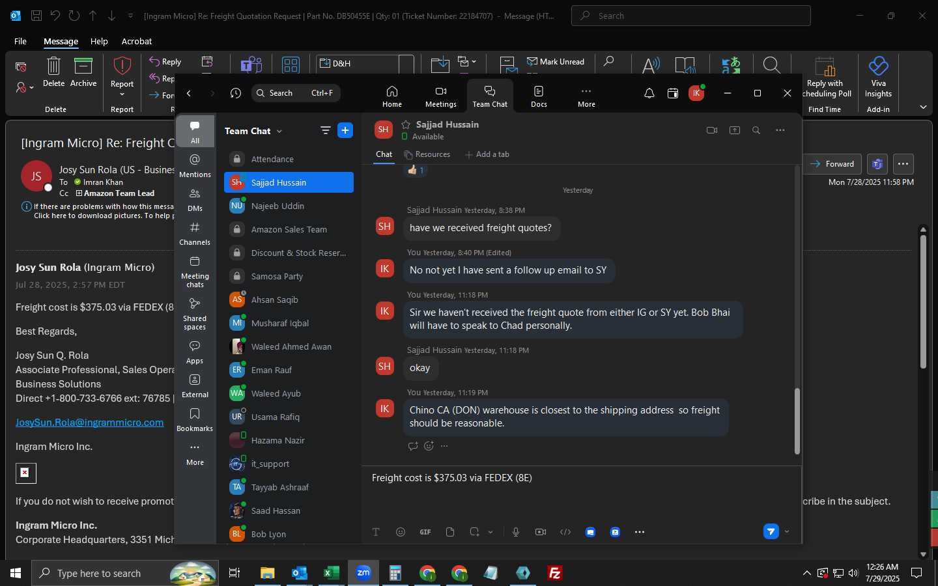Open the Zoom More menu in top navigation
Viewport: 938px width, 586px height.
586,96
